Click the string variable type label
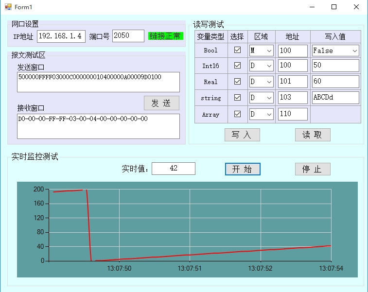The image size is (368, 292). point(211,98)
